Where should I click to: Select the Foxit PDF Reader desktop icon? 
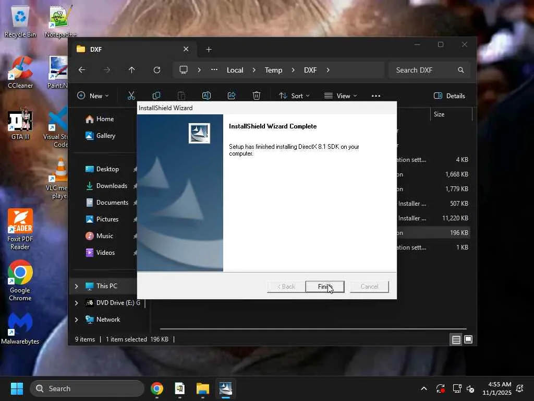20,230
